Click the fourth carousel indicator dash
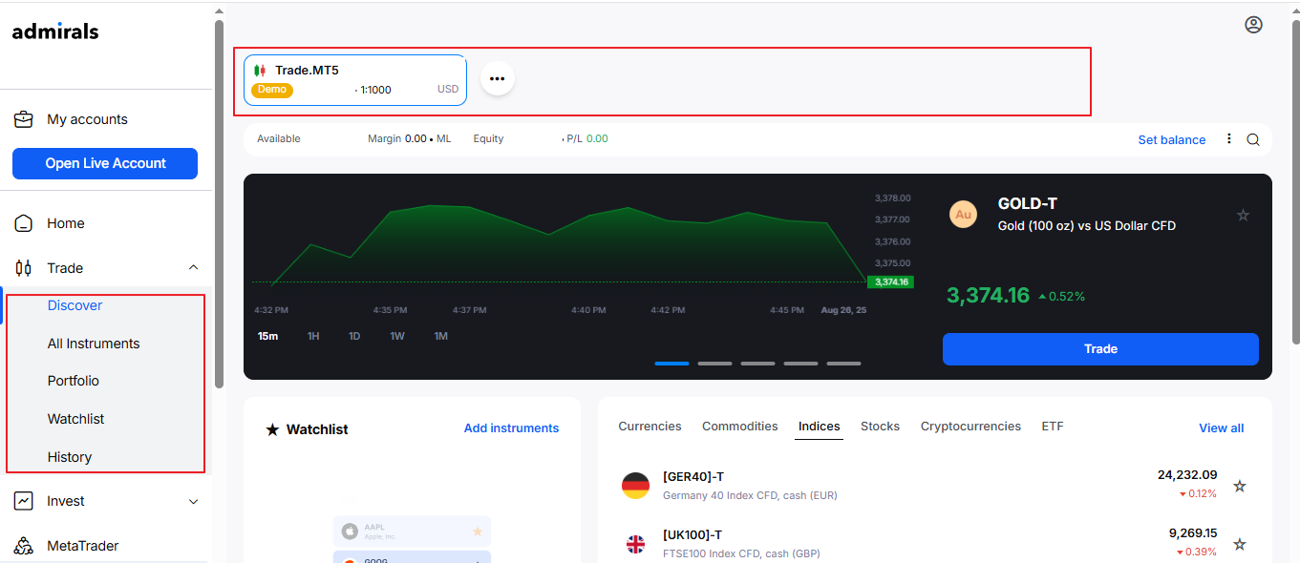This screenshot has height=563, width=1300. pos(800,364)
